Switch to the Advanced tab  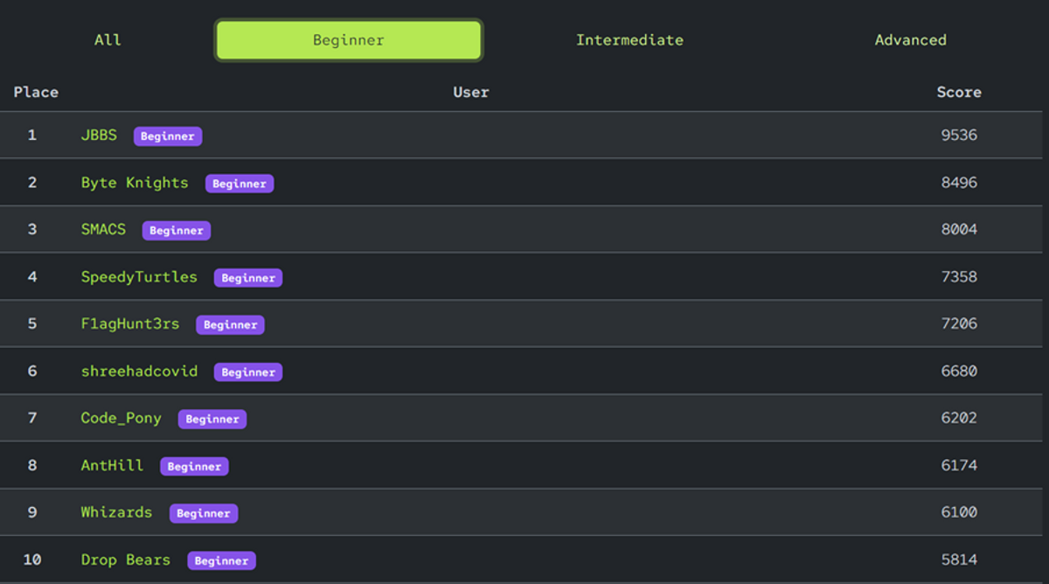pos(910,40)
